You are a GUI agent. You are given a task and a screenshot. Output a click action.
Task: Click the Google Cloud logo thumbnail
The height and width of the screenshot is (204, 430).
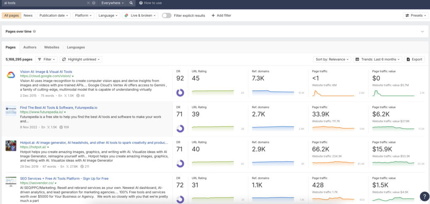coord(11,75)
